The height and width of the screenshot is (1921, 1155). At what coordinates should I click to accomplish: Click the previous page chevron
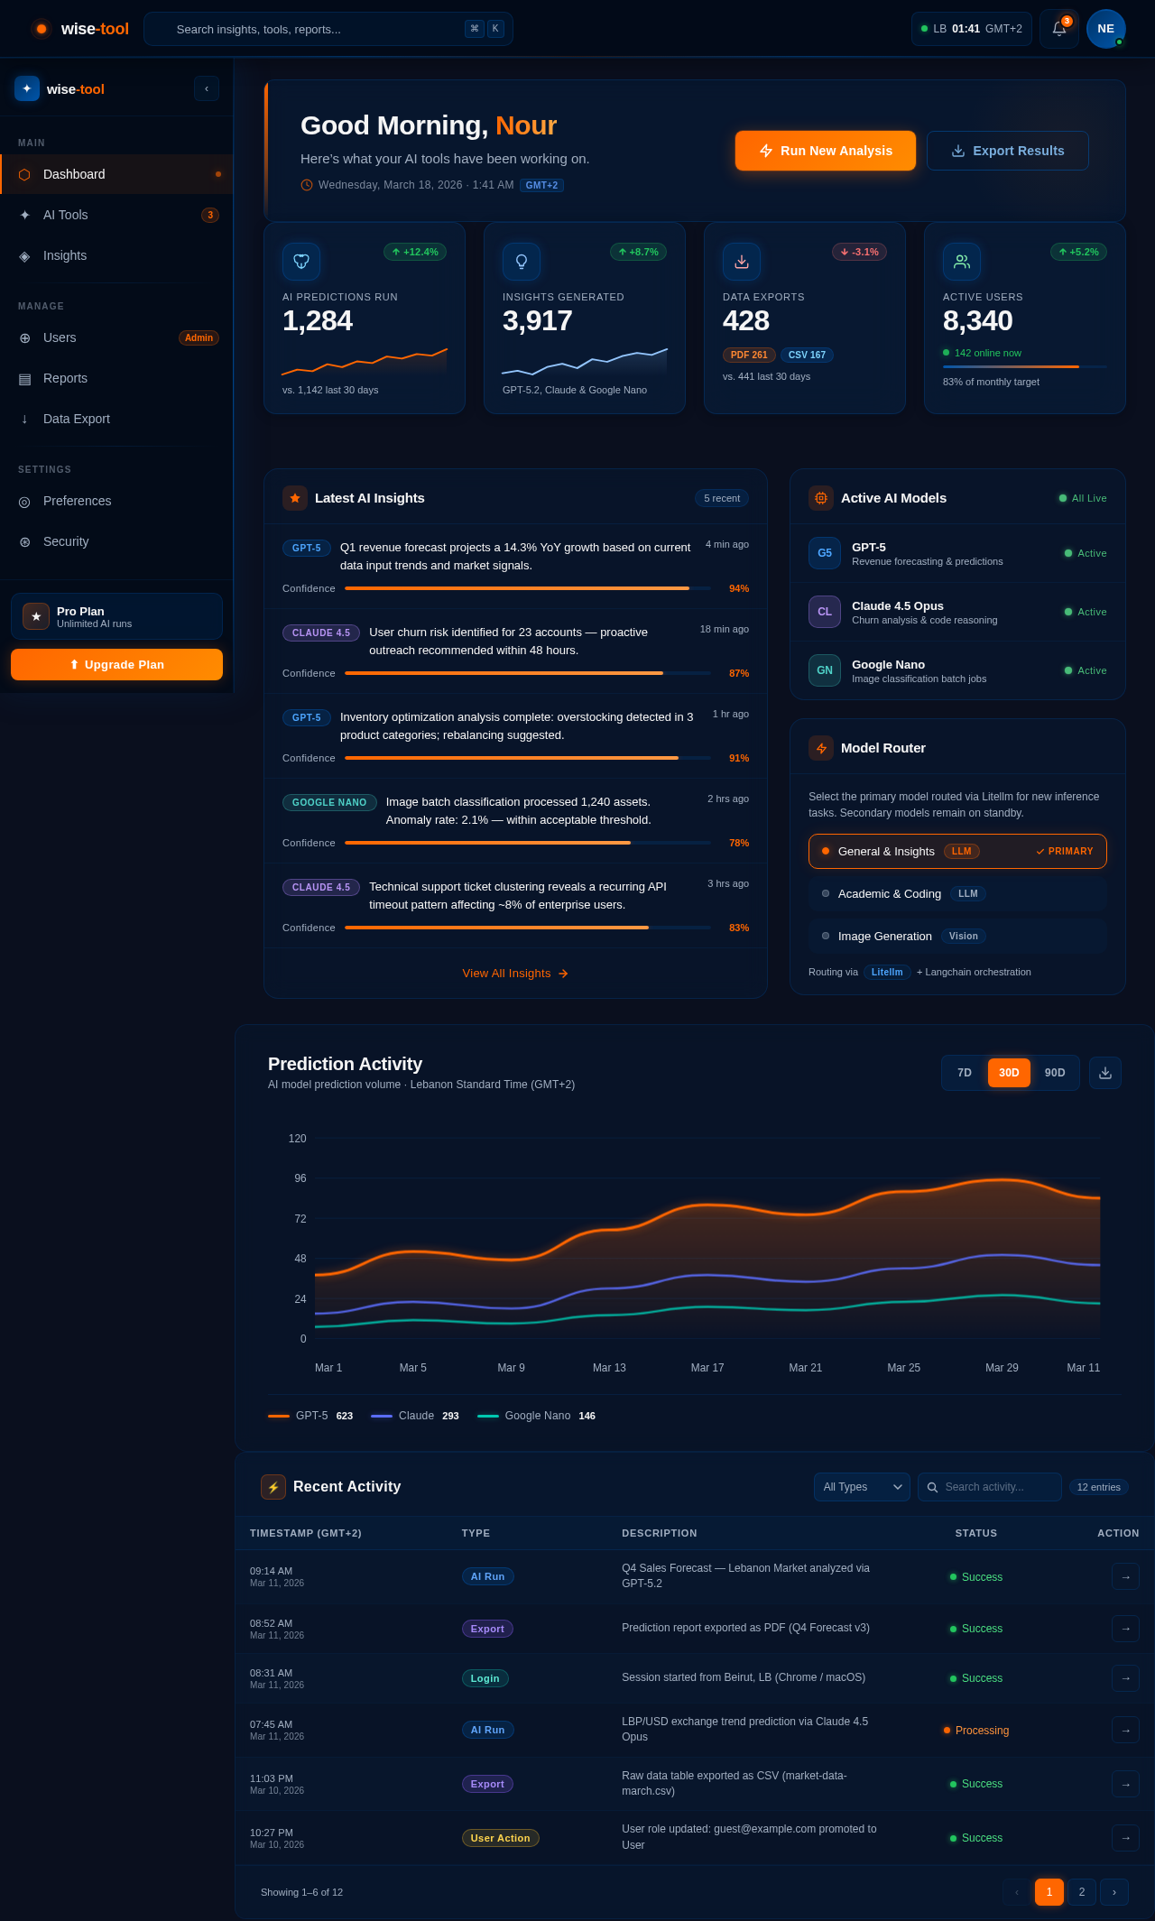tap(1017, 1892)
